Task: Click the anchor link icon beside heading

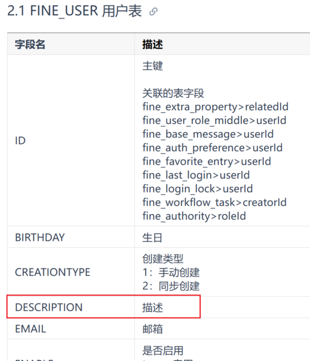Action: pos(153,11)
